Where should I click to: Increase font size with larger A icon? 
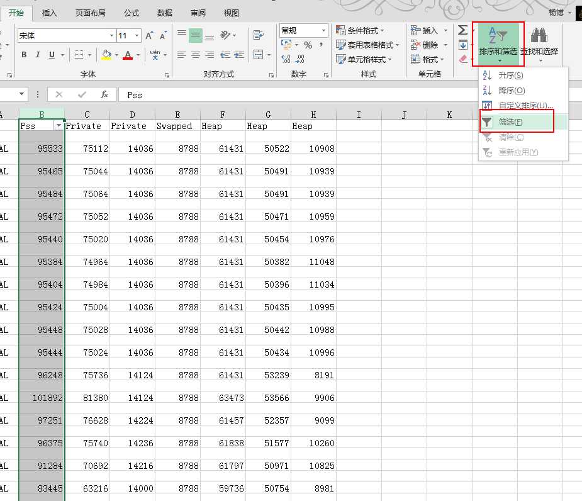[x=149, y=36]
